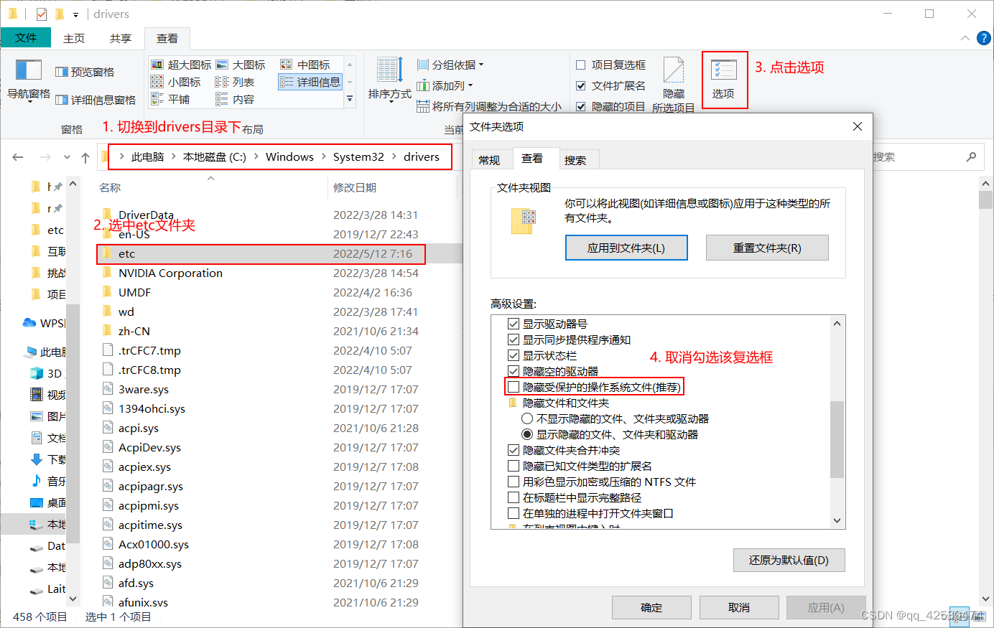This screenshot has height=628, width=994.
Task: Click Restore Defaults (还原为默认值) button
Action: coord(789,560)
